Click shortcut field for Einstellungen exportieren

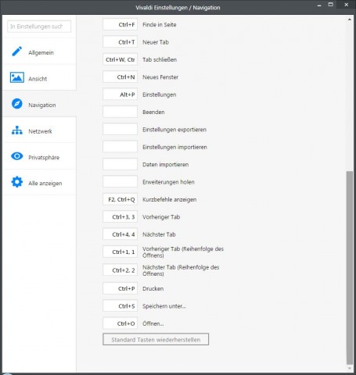[x=120, y=130]
